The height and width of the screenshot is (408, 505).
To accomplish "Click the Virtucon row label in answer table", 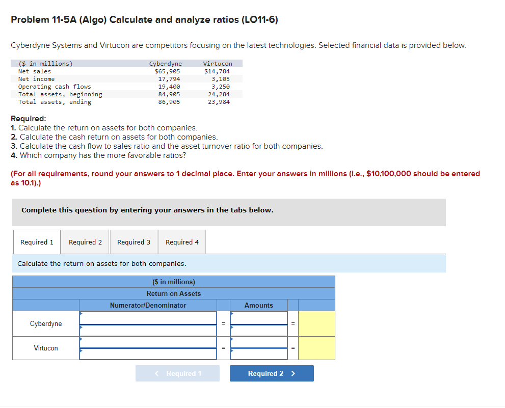I will (46, 348).
